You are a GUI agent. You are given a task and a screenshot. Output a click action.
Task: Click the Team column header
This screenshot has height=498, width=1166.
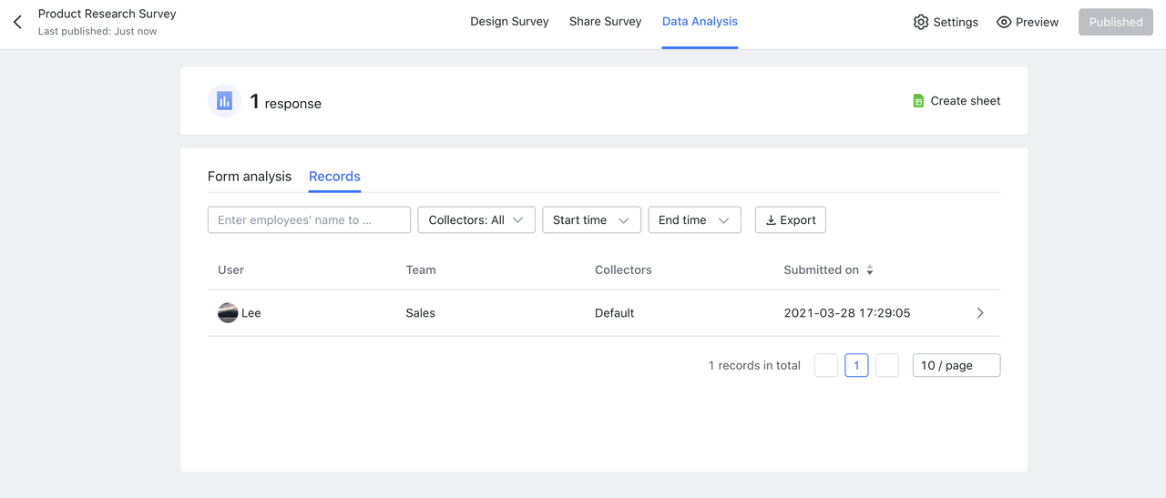click(x=421, y=270)
